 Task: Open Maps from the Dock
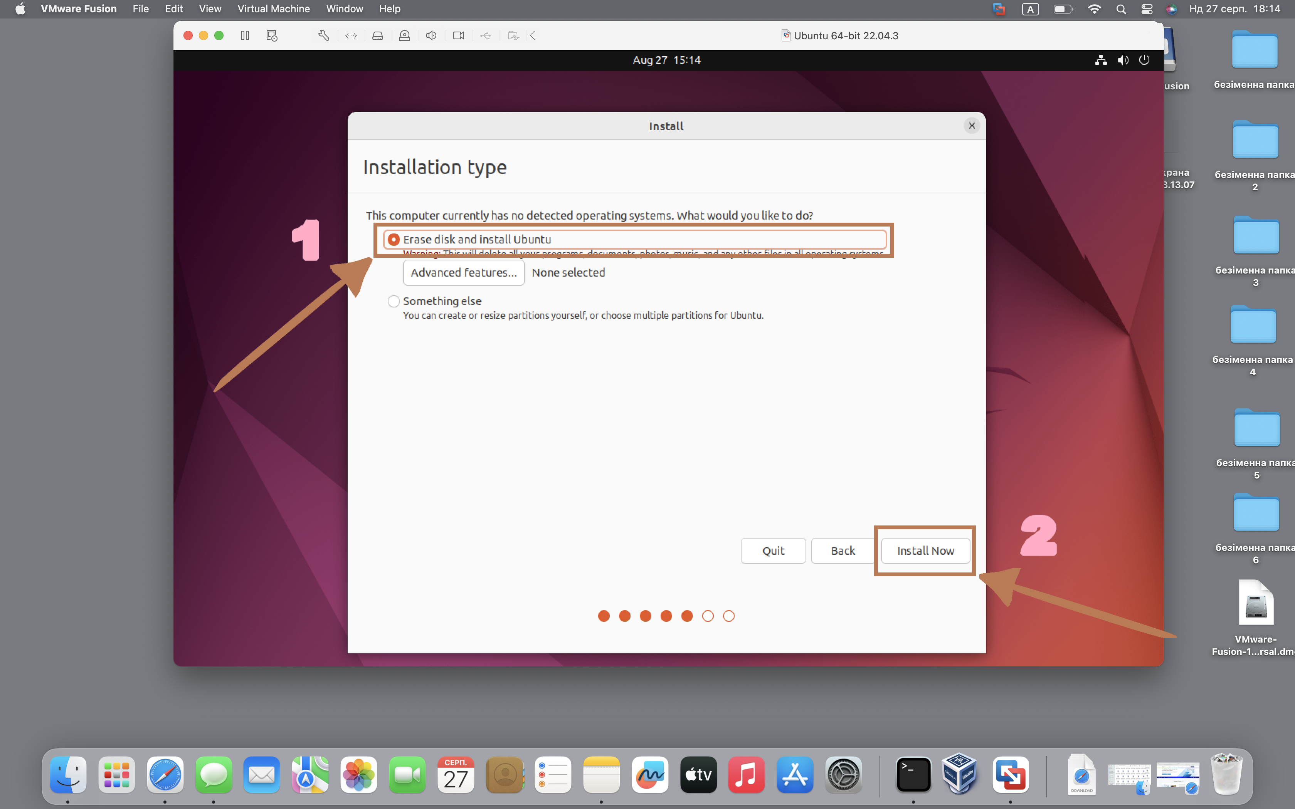click(x=310, y=774)
